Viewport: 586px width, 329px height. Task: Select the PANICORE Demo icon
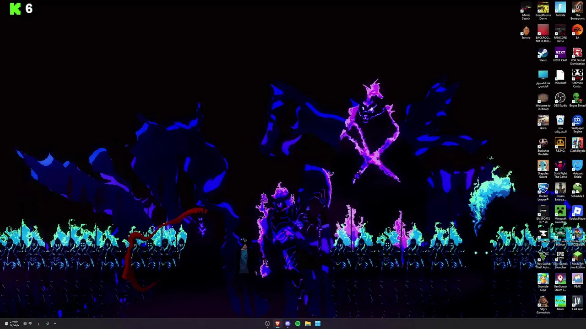point(560,34)
